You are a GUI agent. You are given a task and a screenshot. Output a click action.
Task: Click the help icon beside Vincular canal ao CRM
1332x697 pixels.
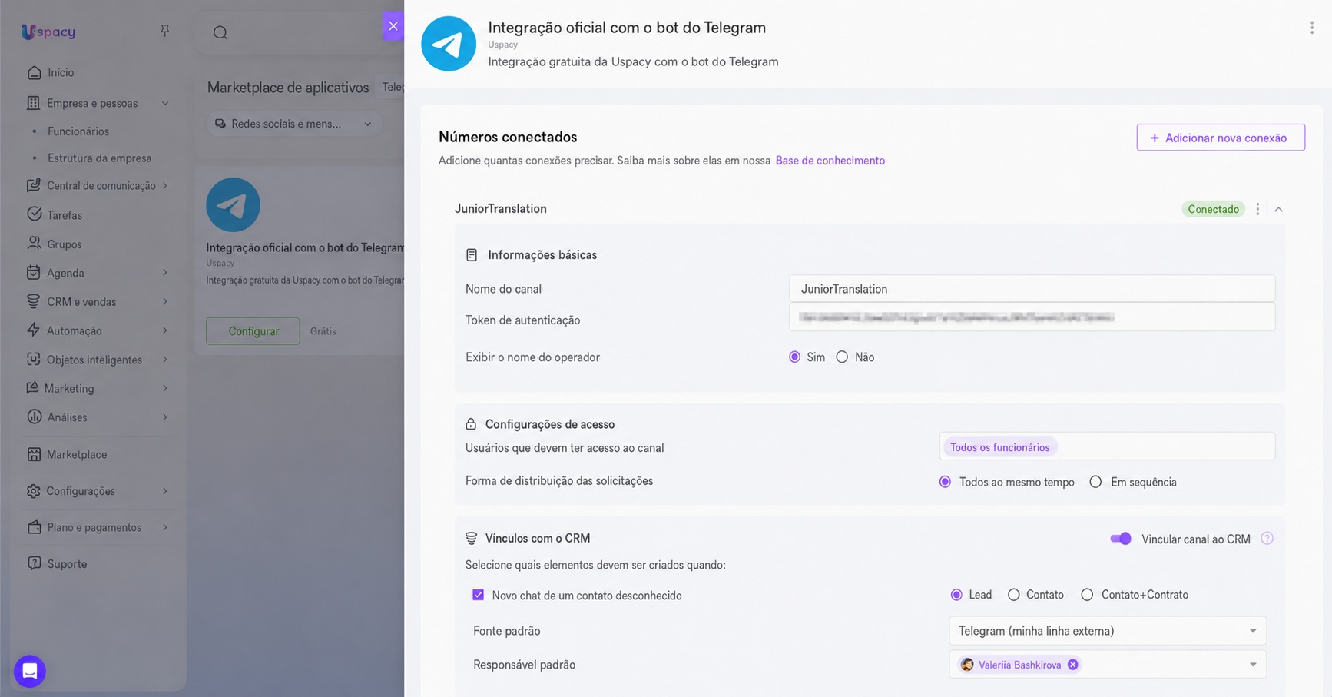(1267, 539)
